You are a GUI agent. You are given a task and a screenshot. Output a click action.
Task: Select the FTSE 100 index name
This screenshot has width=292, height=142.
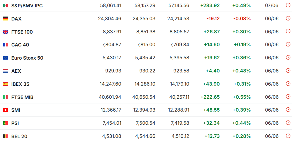22,32
